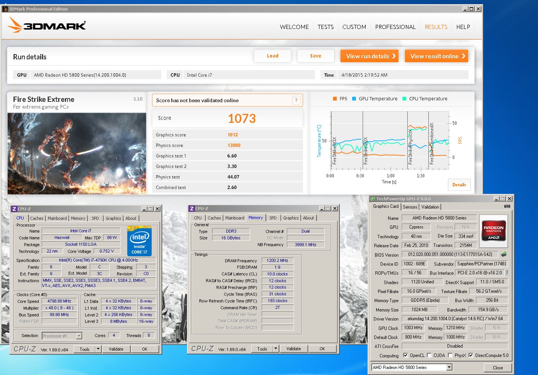The height and width of the screenshot is (375, 538).
Task: Toggle the CUDA checkbox in GPU-Z
Action: (x=429, y=355)
